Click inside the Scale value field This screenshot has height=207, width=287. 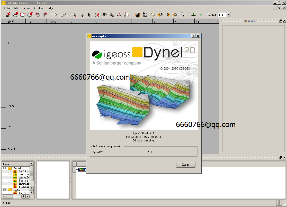coord(222,15)
